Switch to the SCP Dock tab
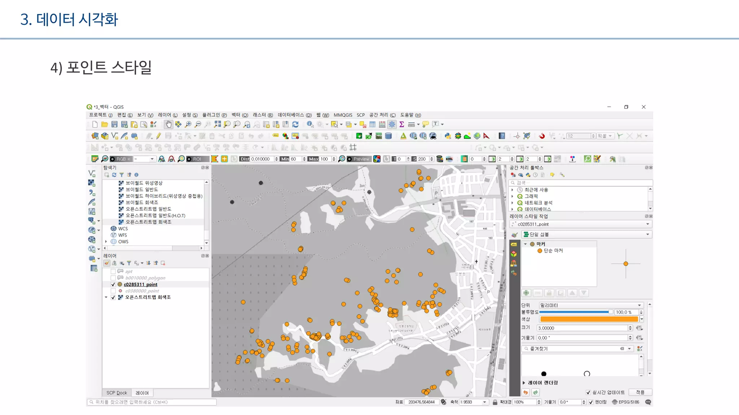The width and height of the screenshot is (739, 415). tap(117, 393)
